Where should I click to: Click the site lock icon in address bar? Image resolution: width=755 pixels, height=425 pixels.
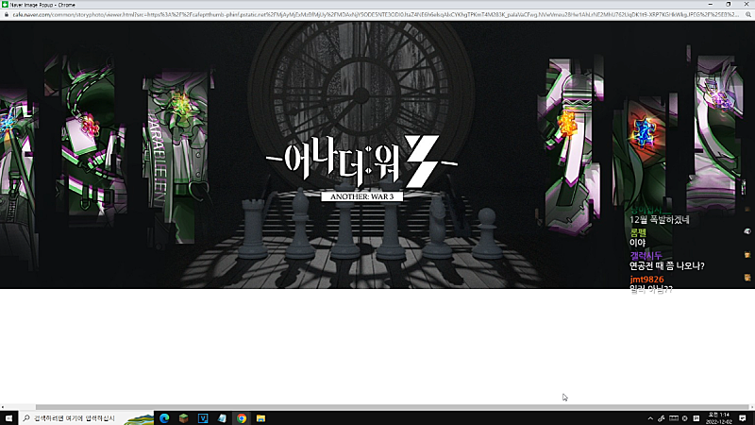pyautogui.click(x=7, y=15)
